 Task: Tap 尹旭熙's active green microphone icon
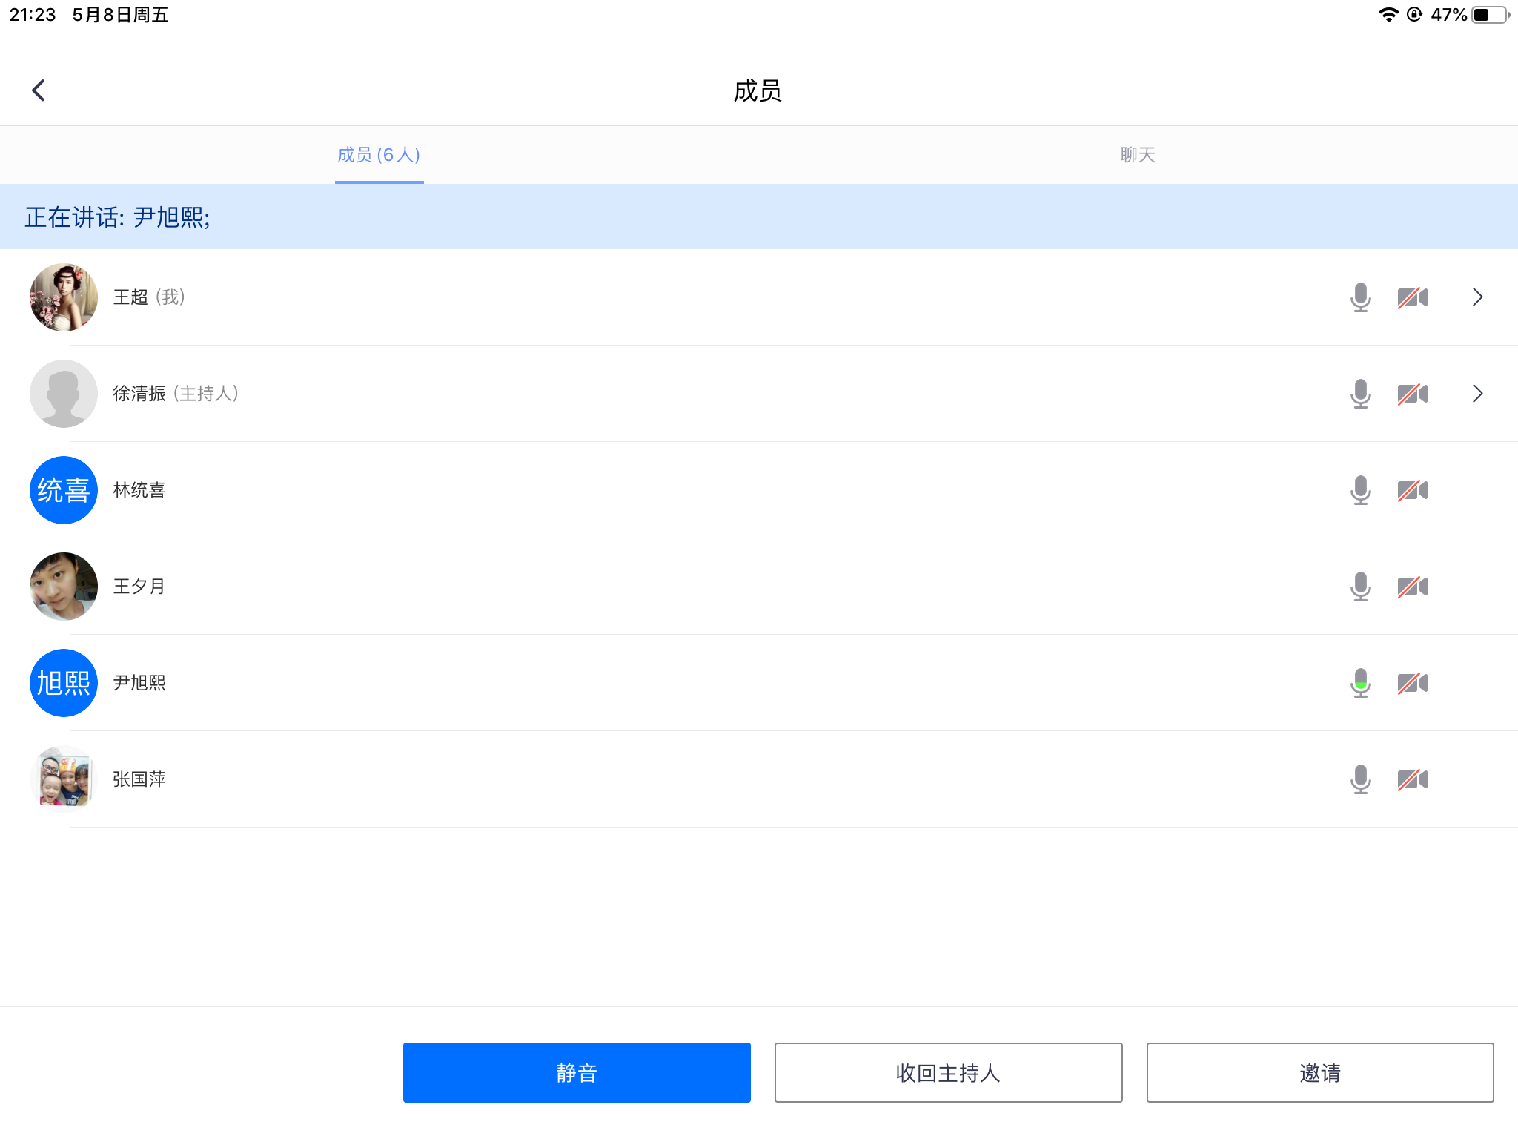coord(1360,683)
